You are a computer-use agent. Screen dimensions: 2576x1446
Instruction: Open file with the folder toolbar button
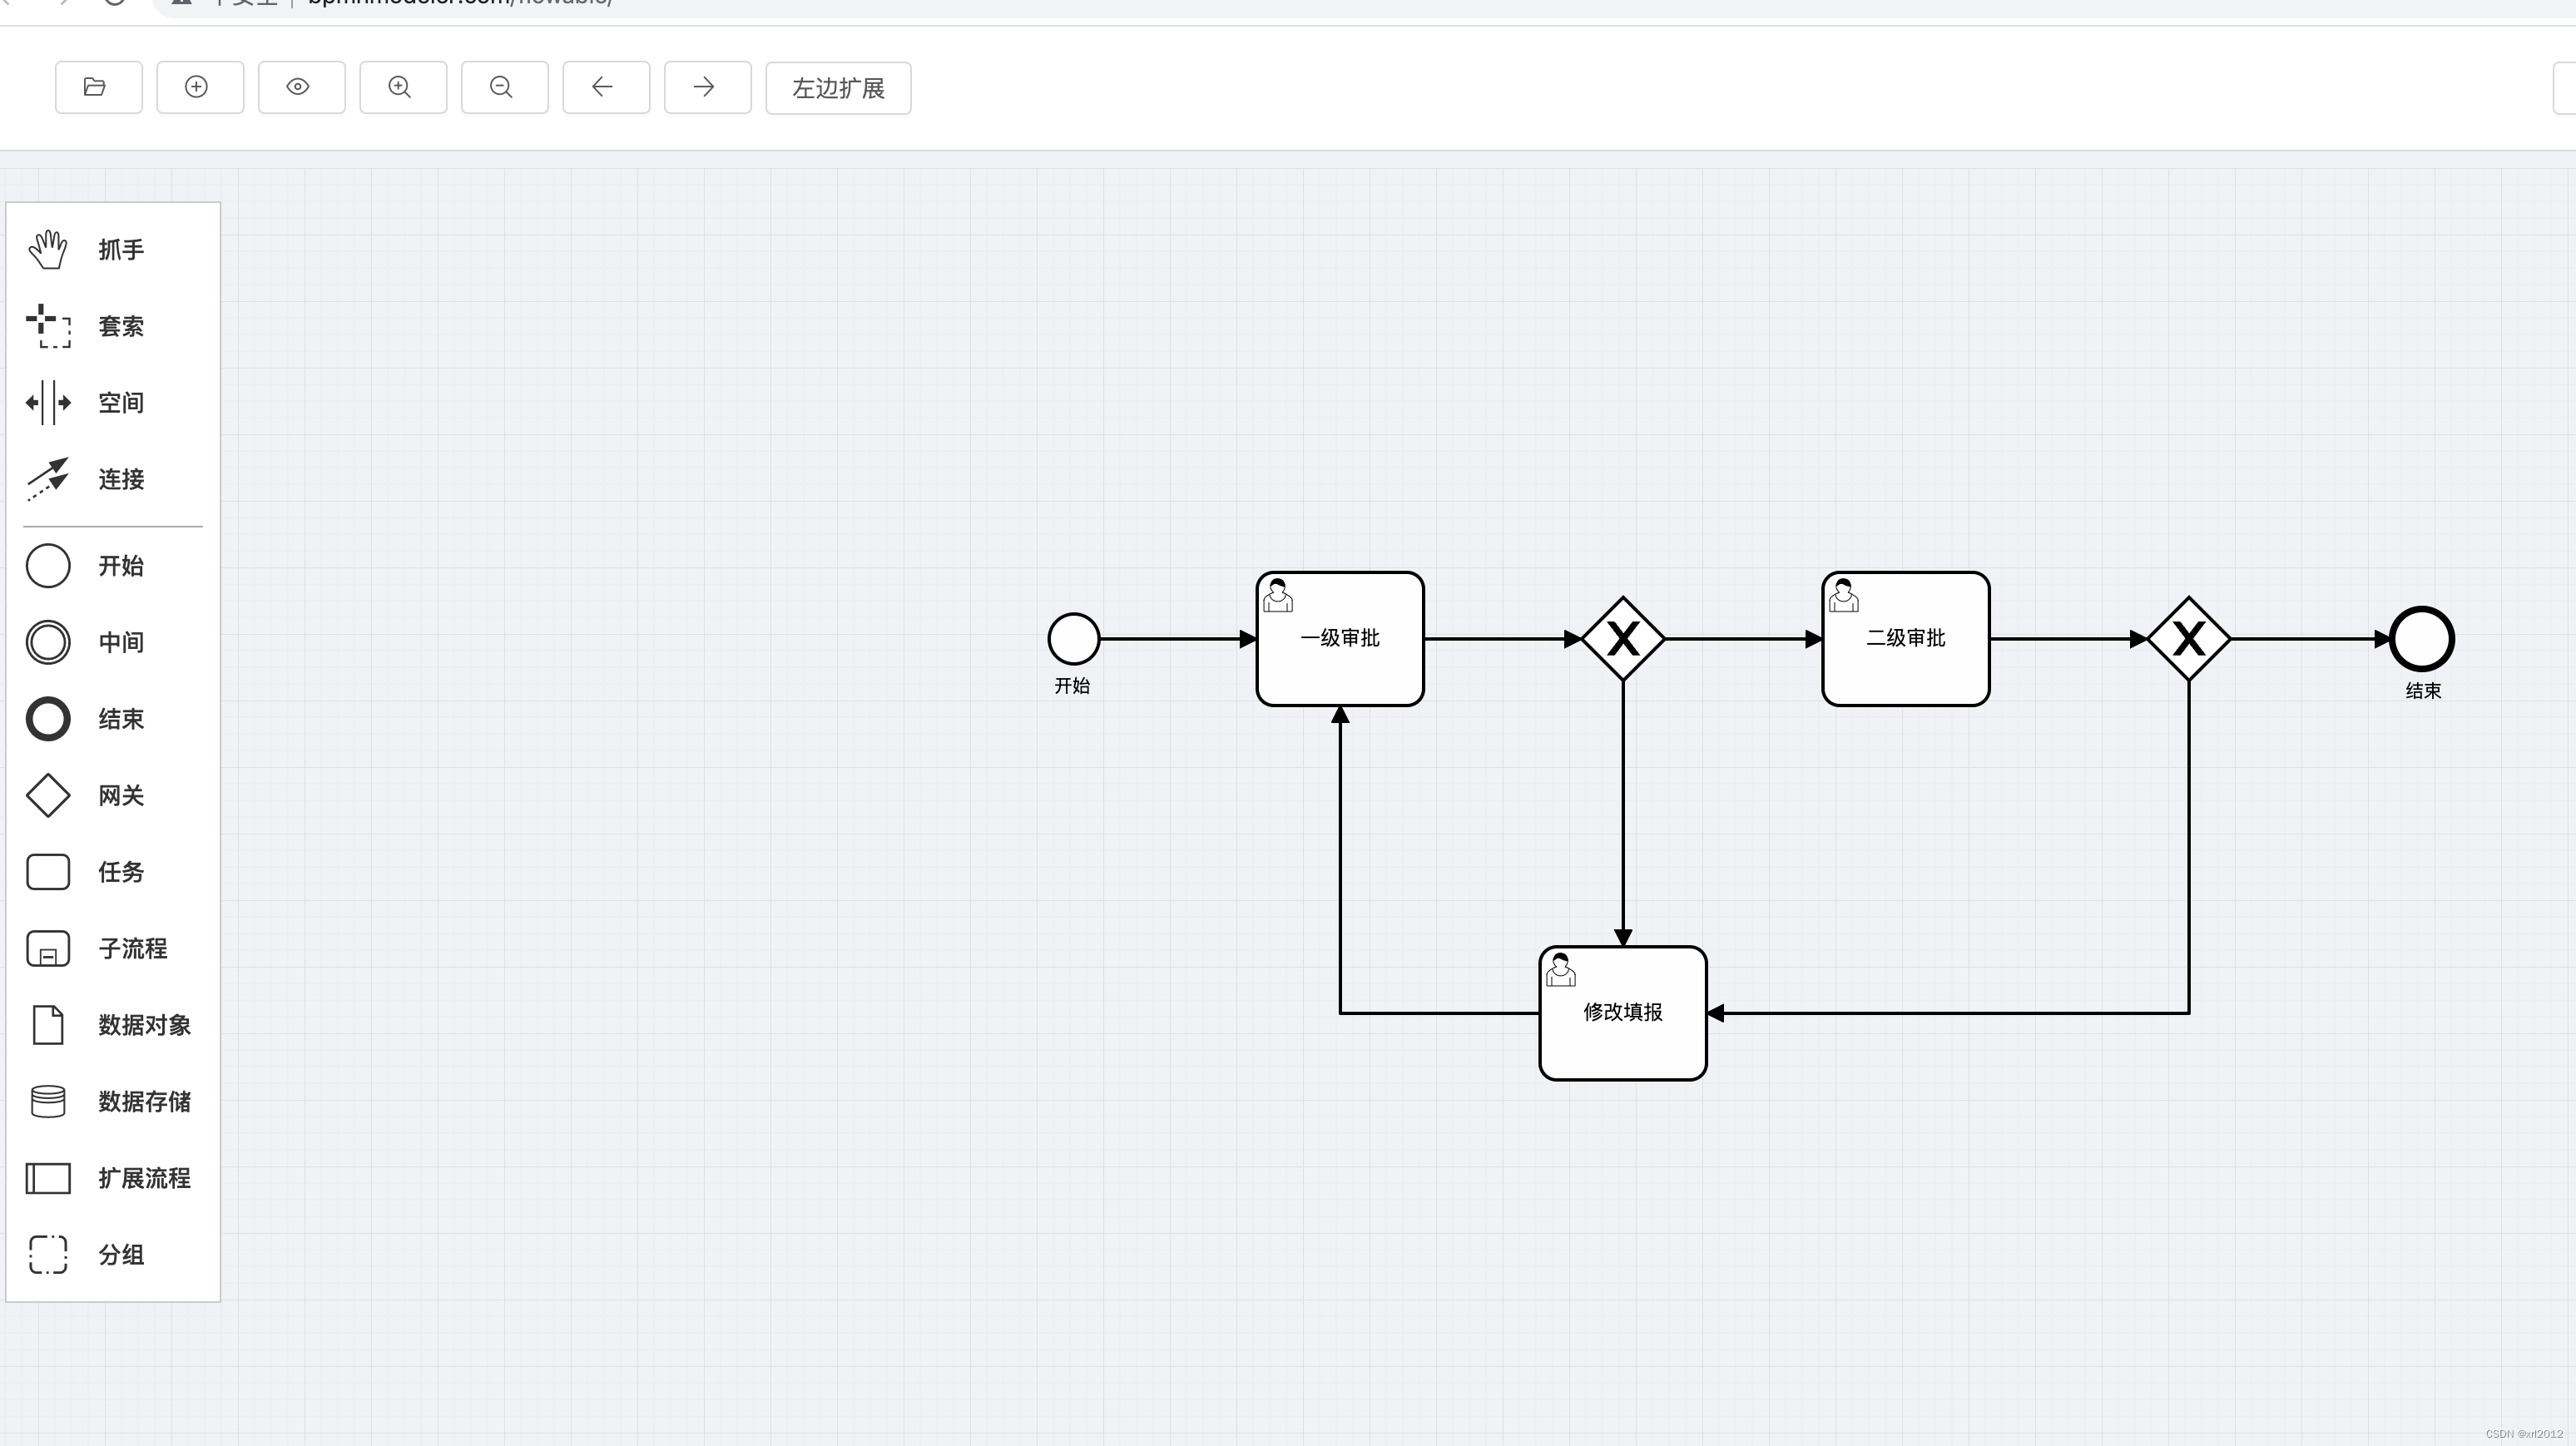pyautogui.click(x=98, y=88)
